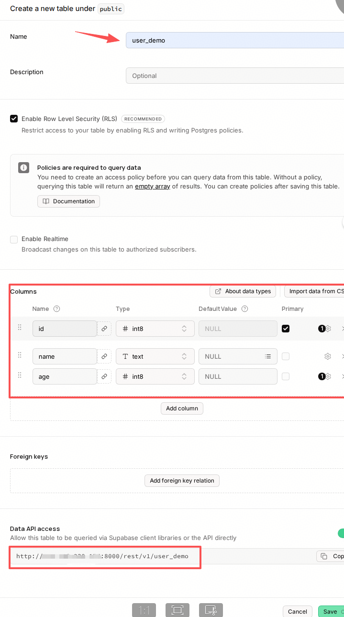The width and height of the screenshot is (344, 617).
Task: Click the help icon next to Default Value
Action: pyautogui.click(x=245, y=309)
